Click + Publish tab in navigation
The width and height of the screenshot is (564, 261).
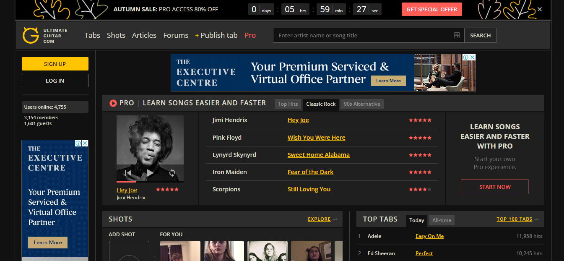click(x=216, y=35)
